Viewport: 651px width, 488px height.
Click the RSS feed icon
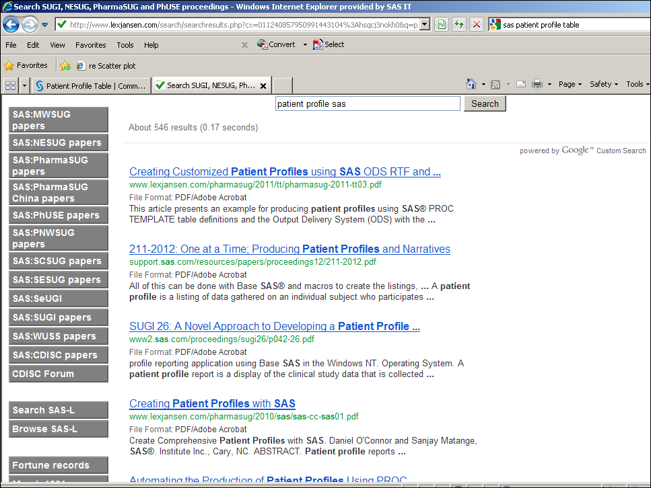tap(495, 84)
